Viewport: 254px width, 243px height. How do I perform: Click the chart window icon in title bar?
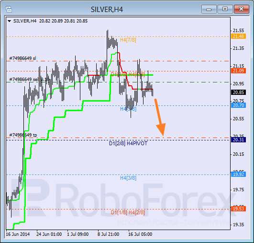coord(9,9)
